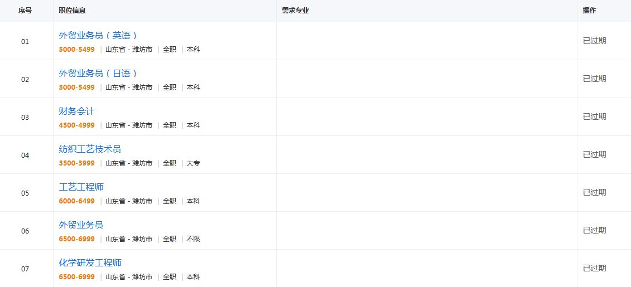Click the 需求专业 column header

[x=295, y=11]
